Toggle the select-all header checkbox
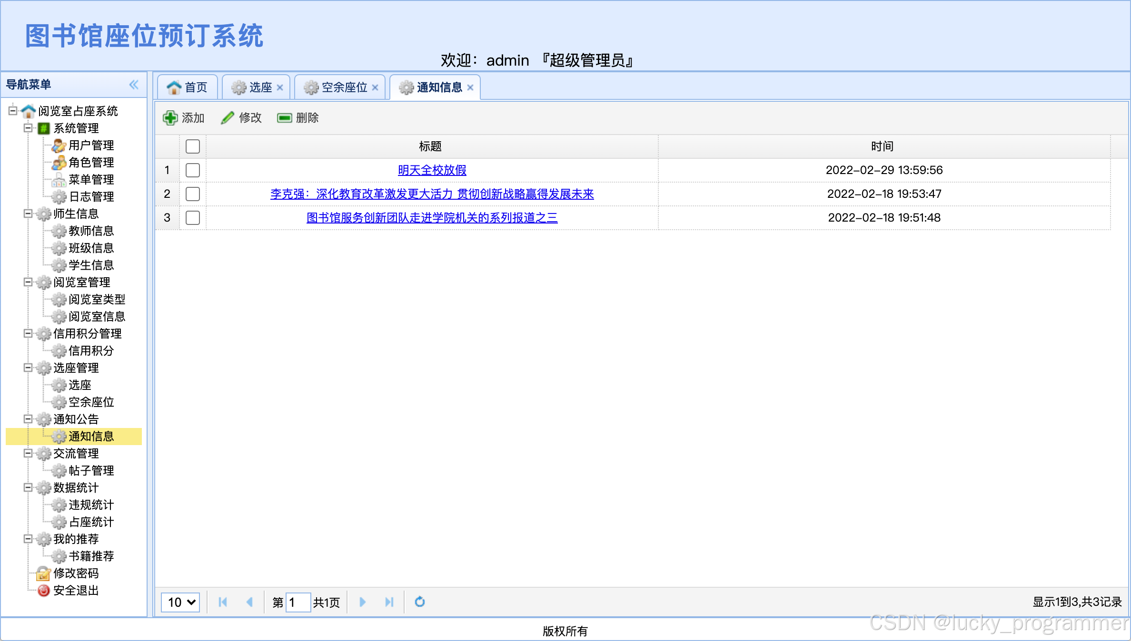The height and width of the screenshot is (641, 1131). (x=193, y=146)
